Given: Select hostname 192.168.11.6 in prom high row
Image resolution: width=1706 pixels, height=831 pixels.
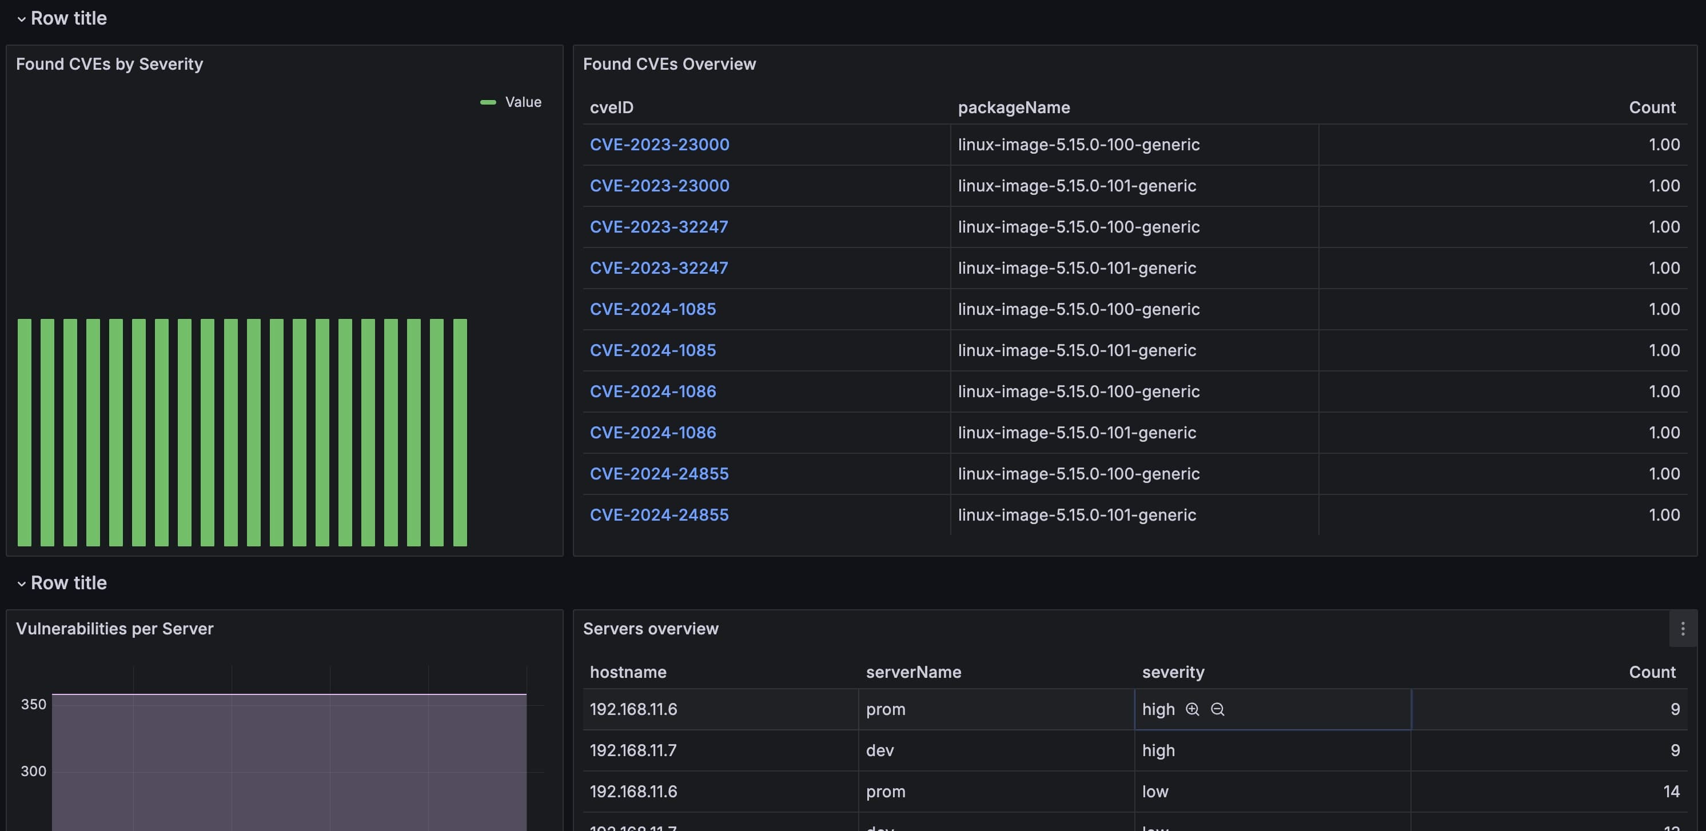Looking at the screenshot, I should pos(633,709).
